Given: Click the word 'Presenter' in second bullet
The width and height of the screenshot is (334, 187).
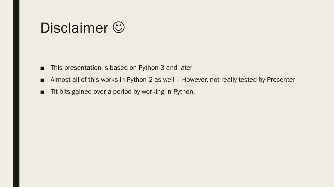Looking at the screenshot, I should (281, 80).
